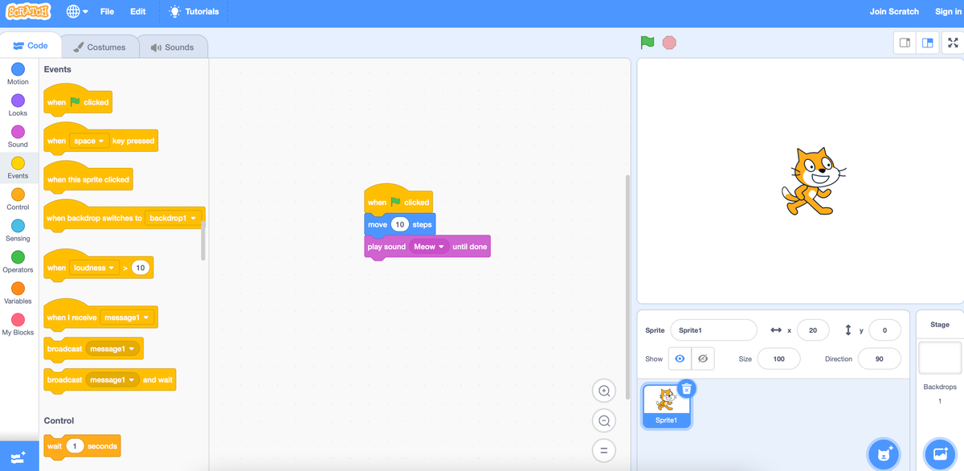This screenshot has height=471, width=964.
Task: Click the sprite x position field
Action: (x=813, y=330)
